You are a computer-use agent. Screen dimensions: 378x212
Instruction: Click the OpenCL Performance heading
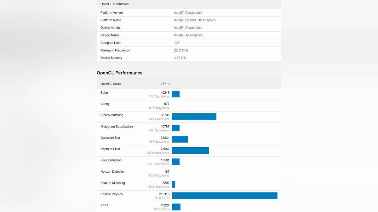tap(119, 73)
